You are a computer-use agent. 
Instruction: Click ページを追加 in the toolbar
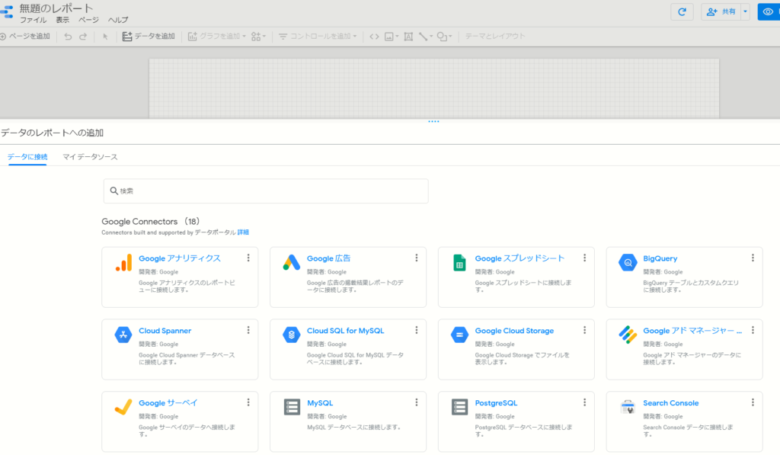pyautogui.click(x=25, y=37)
